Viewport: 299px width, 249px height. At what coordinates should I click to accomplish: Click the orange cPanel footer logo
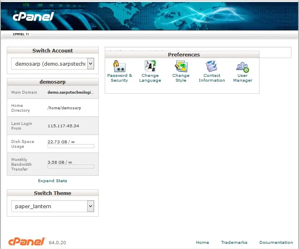tap(26, 241)
